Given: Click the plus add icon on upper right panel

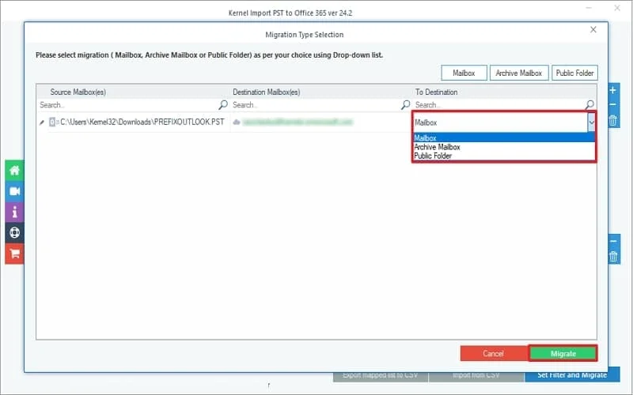Looking at the screenshot, I should click(612, 90).
